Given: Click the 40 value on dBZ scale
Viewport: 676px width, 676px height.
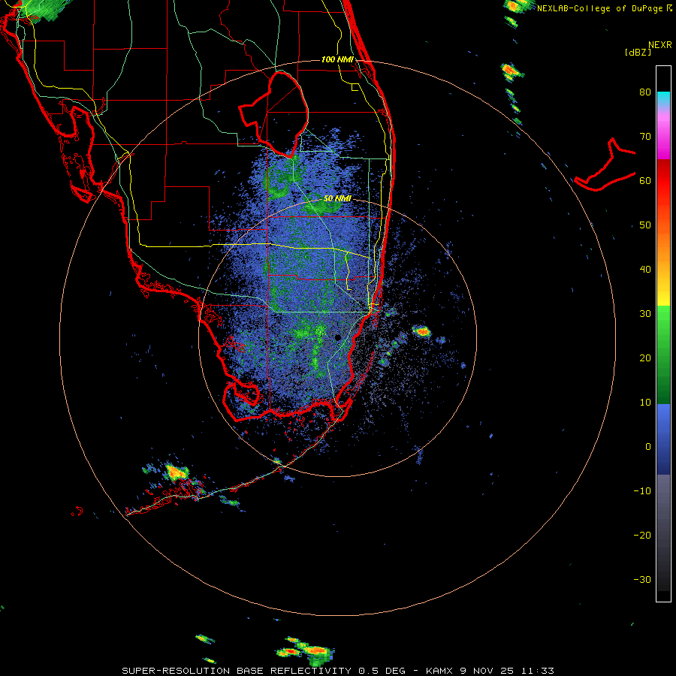Looking at the screenshot, I should (x=645, y=270).
